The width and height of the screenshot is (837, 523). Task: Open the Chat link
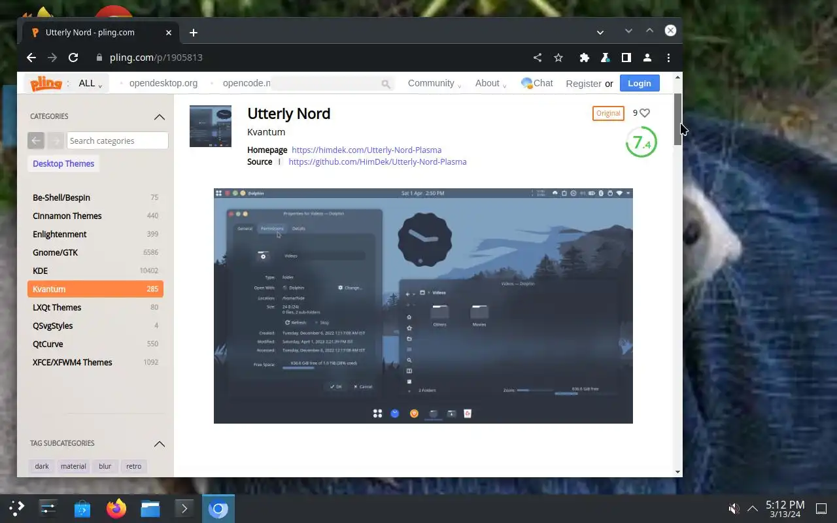537,83
